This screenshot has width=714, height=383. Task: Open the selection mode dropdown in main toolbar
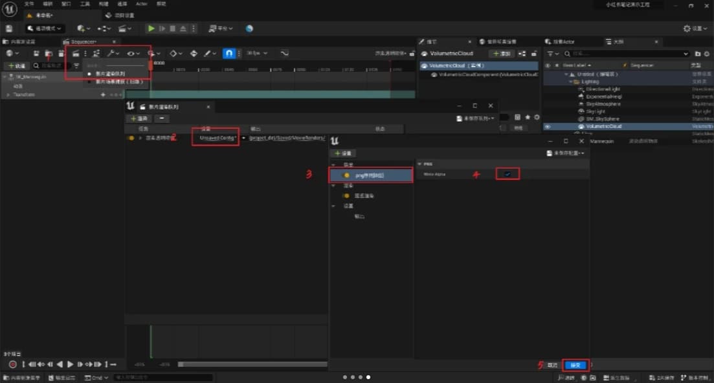coord(44,28)
